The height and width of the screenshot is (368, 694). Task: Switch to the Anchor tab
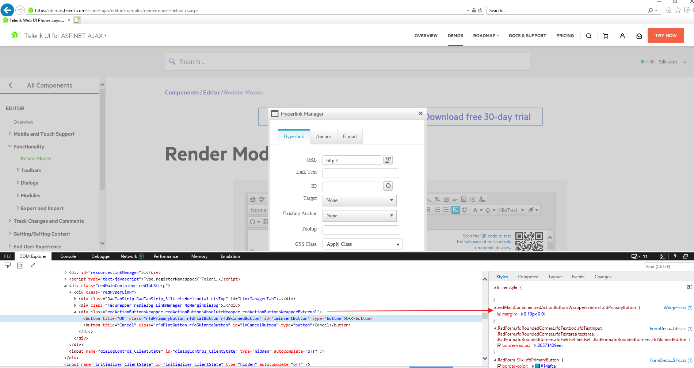[x=324, y=136]
